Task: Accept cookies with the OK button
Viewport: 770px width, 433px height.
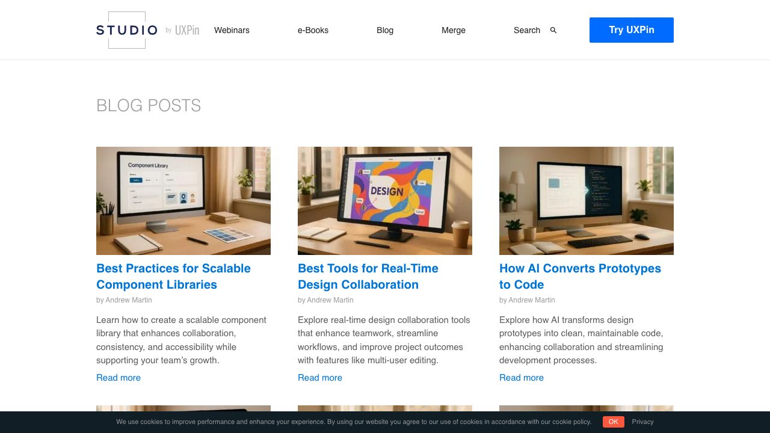Action: [613, 422]
